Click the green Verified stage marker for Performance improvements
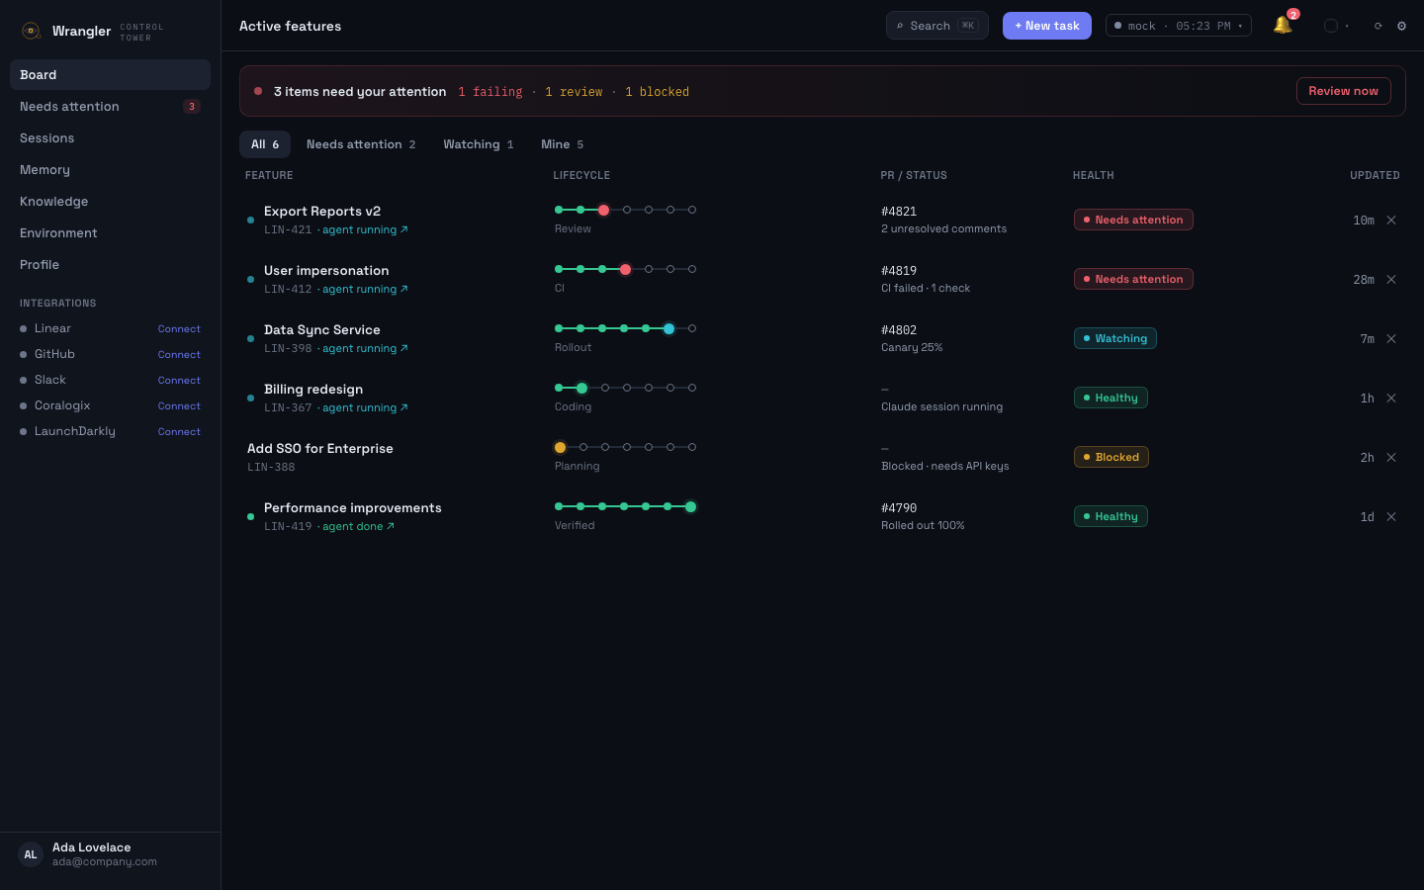1424x890 pixels. tap(690, 506)
